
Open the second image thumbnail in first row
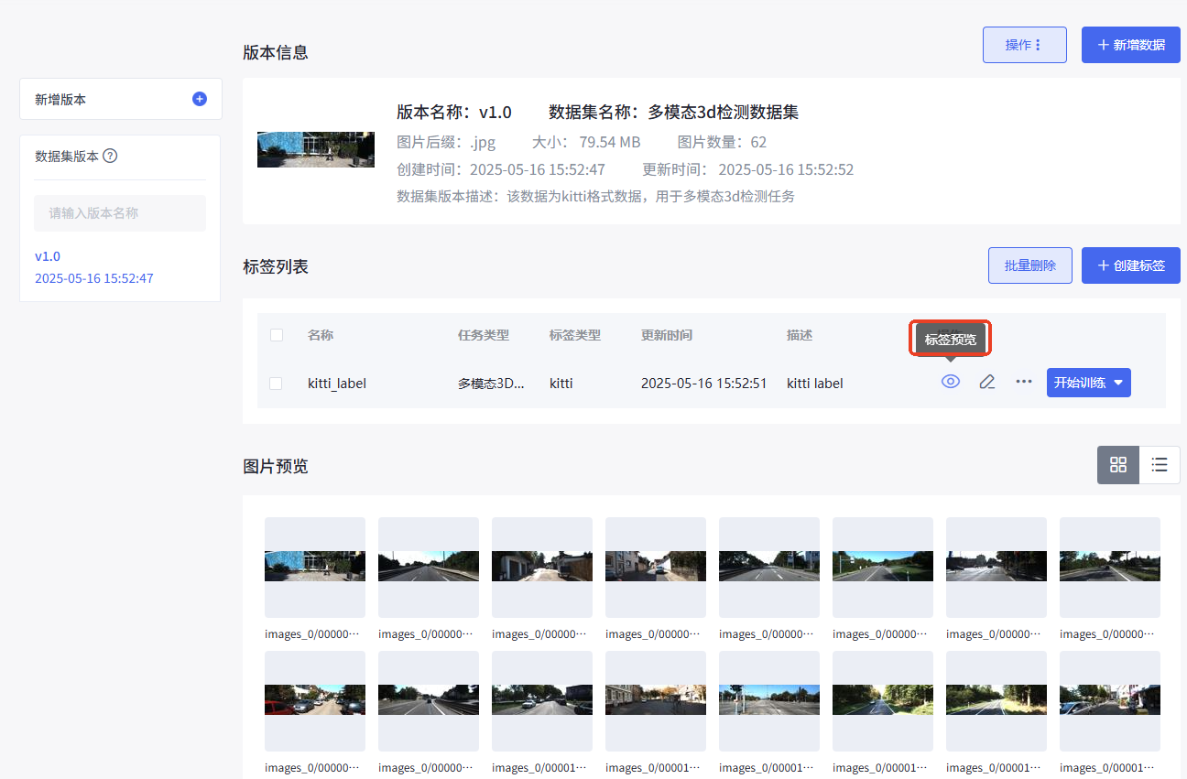click(429, 568)
